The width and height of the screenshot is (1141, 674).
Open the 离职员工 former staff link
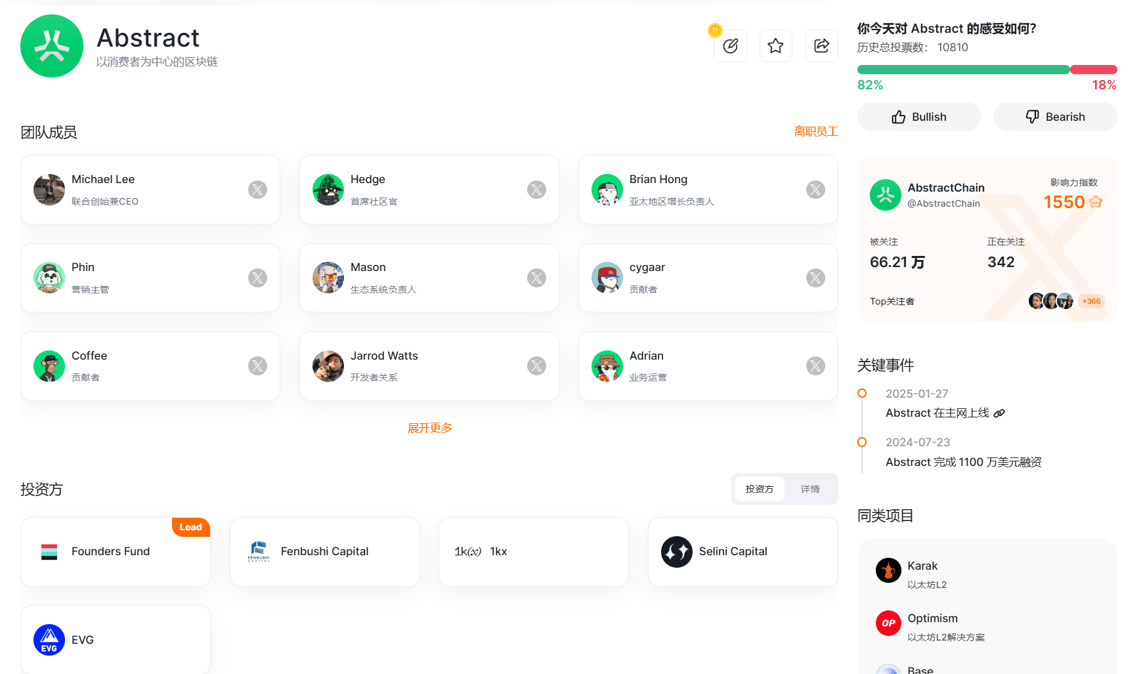click(x=816, y=131)
